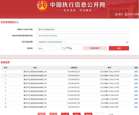Click the 验证码错误 error message box
The image size is (139, 115).
95,48
